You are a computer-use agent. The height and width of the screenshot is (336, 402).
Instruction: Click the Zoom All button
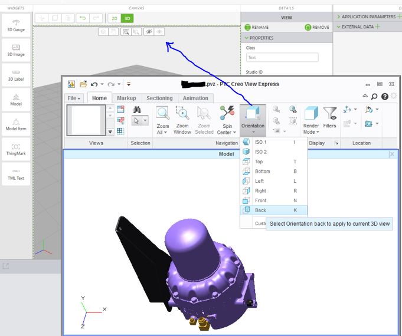(x=163, y=120)
